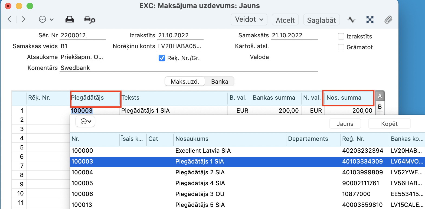Open the supplier list ellipsis dropdown
Image resolution: width=425 pixels, height=209 pixels.
pyautogui.click(x=86, y=122)
